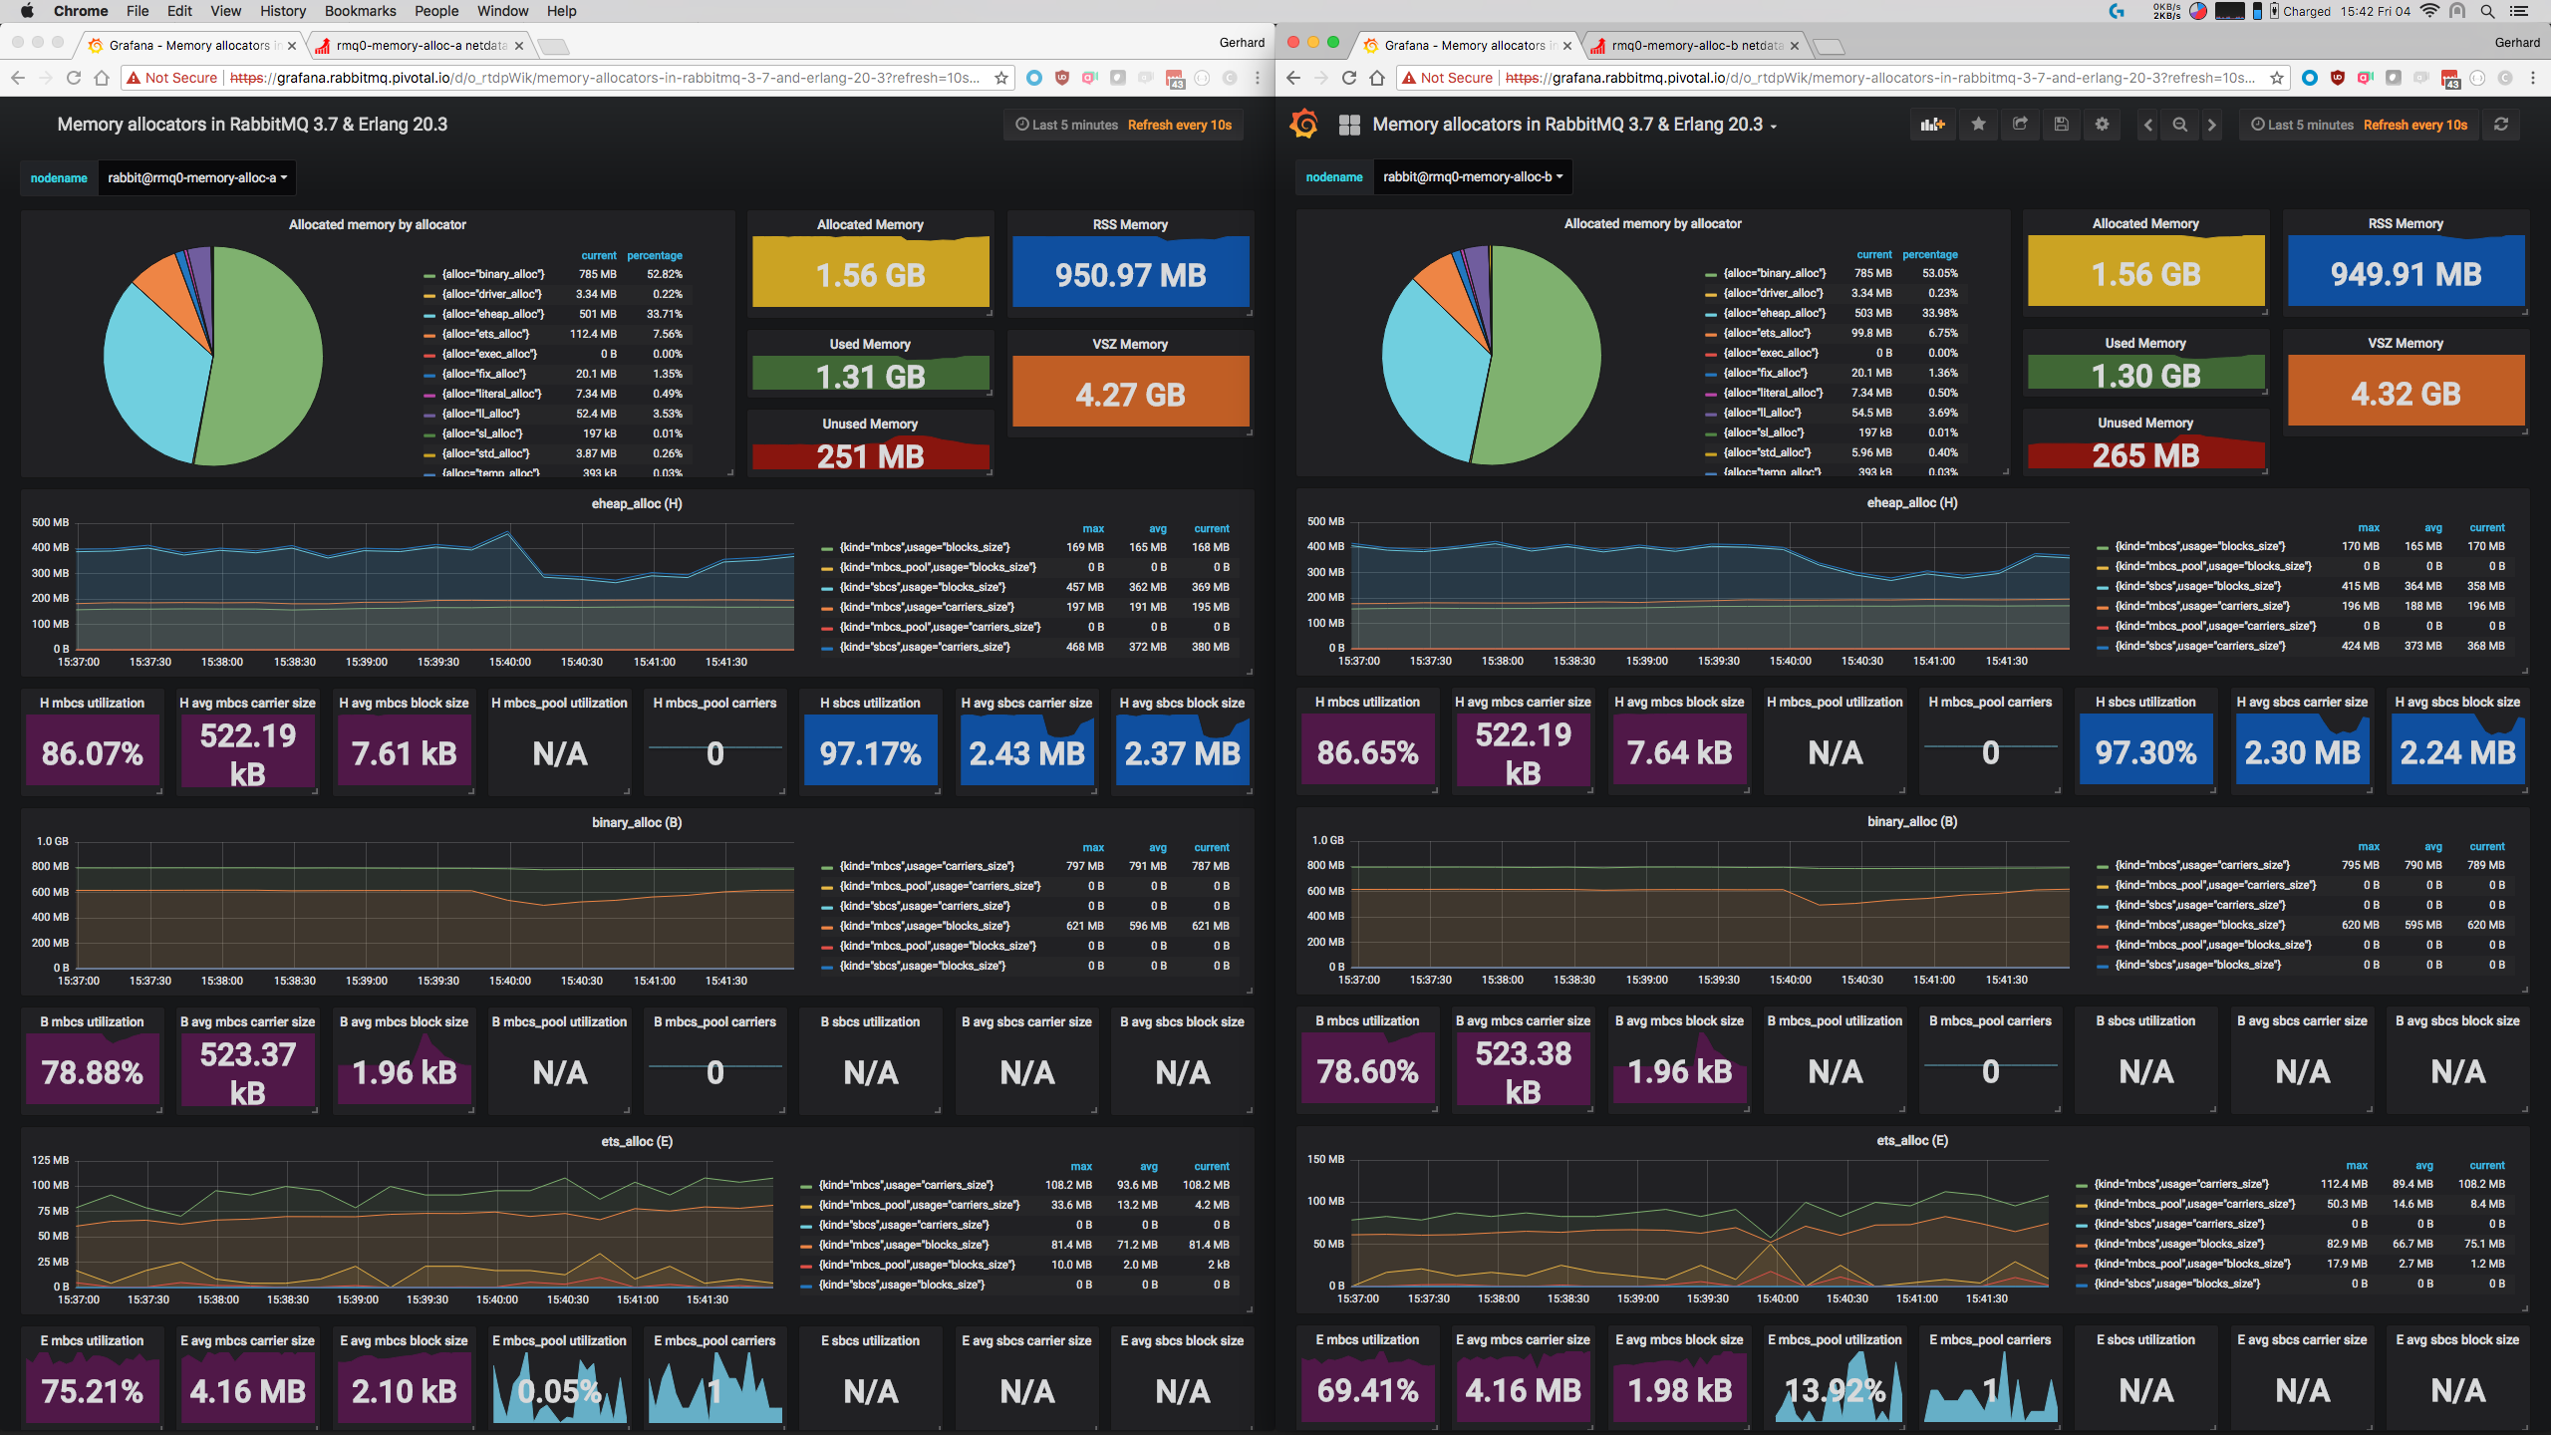Open Allocated memory by allocator title menu in alloc-b

click(x=1652, y=224)
